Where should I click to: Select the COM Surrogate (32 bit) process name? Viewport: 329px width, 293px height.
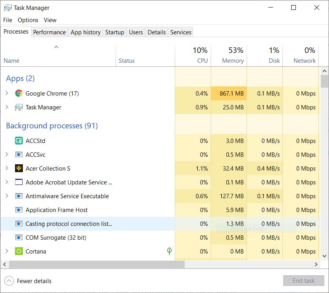pos(56,238)
